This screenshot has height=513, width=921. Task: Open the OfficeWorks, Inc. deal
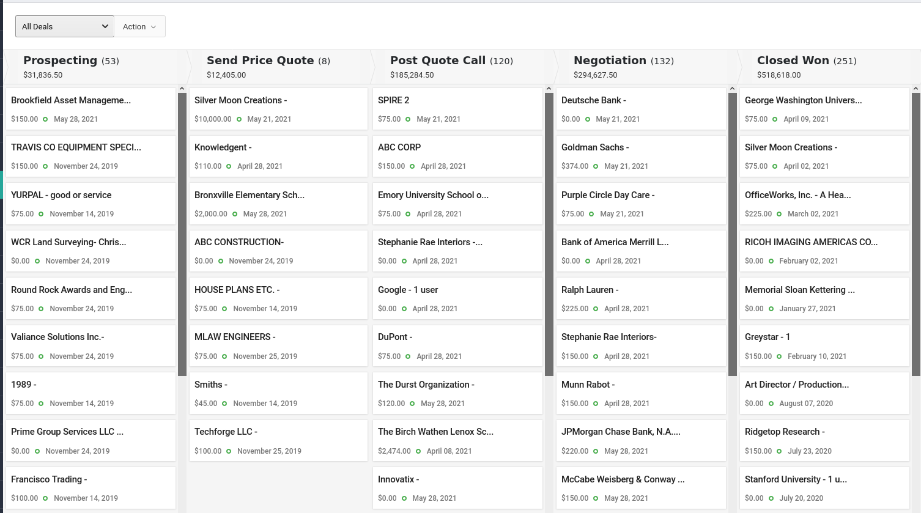coord(824,204)
